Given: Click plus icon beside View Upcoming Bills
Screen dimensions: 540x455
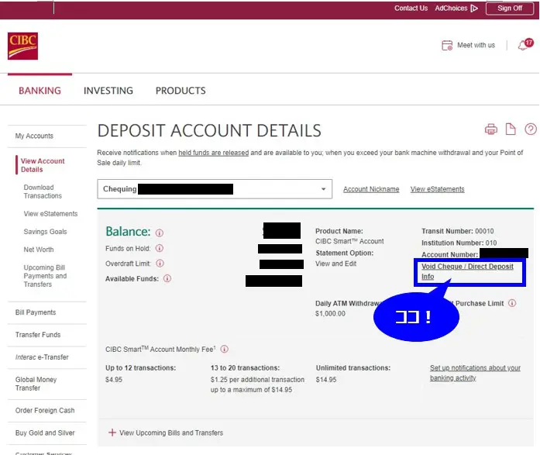Looking at the screenshot, I should coord(112,433).
